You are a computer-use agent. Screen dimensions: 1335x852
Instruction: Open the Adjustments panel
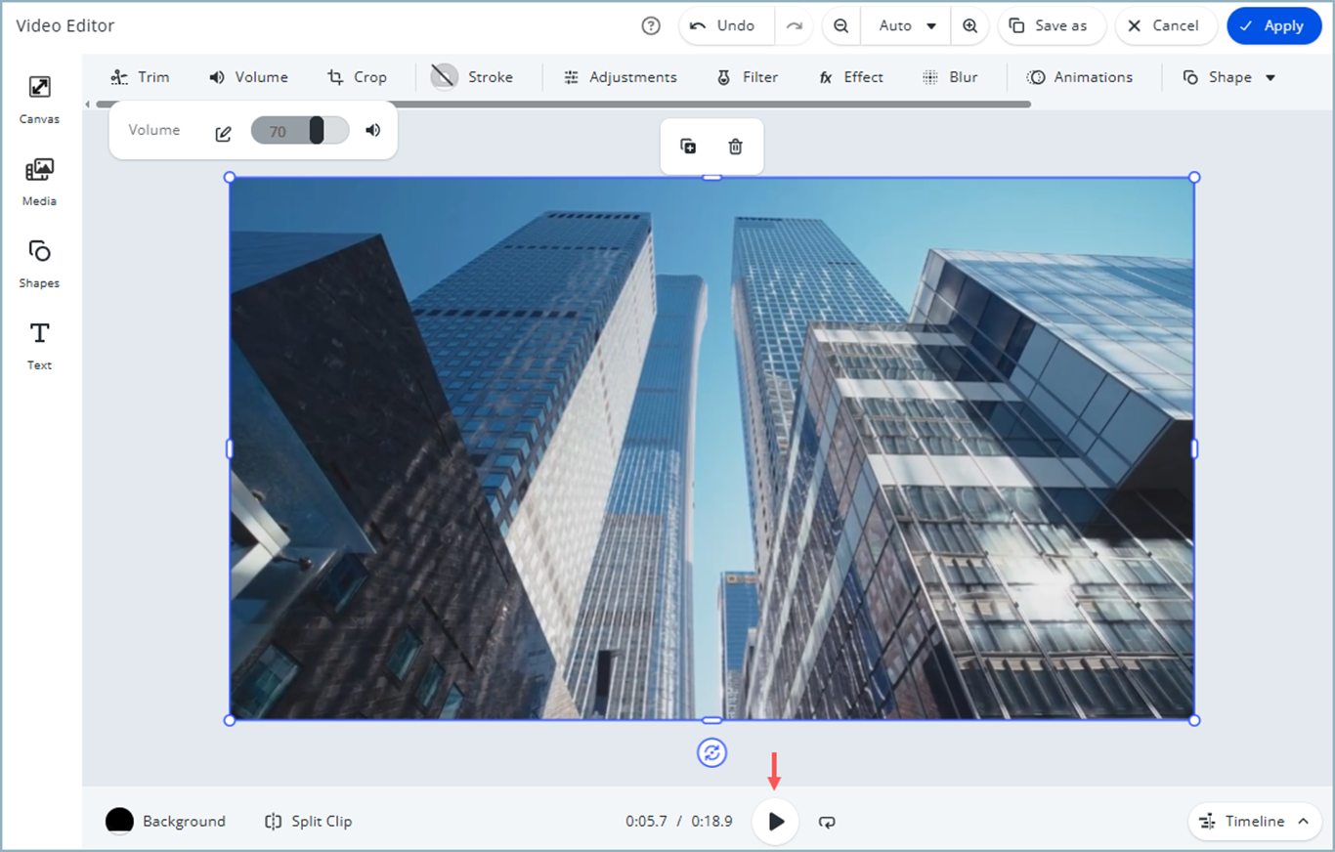click(620, 76)
